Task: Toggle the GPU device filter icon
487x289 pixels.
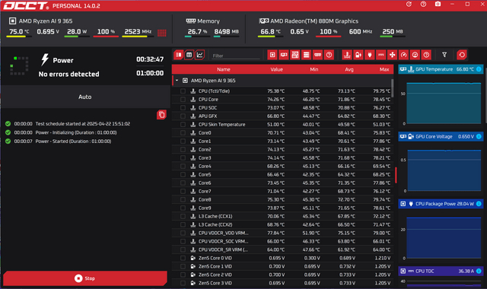Action: 284,55
